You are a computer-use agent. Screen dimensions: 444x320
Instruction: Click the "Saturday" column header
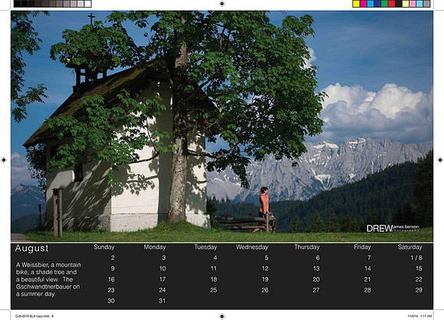coord(410,247)
